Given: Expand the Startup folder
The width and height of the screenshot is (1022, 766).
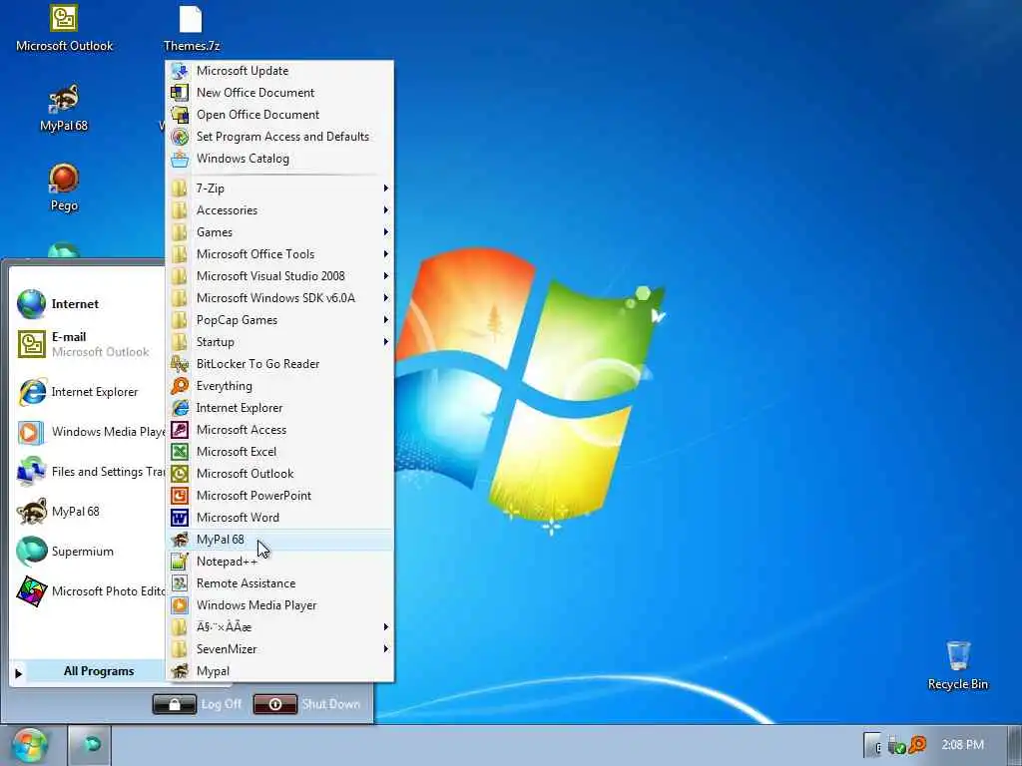Looking at the screenshot, I should pos(279,342).
